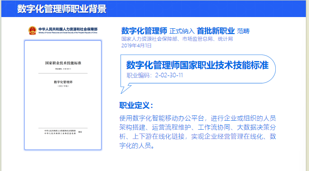Select occupation code 职业编码：2-02-30-11
Viewport: 309px width, 171px height.
pos(154,75)
